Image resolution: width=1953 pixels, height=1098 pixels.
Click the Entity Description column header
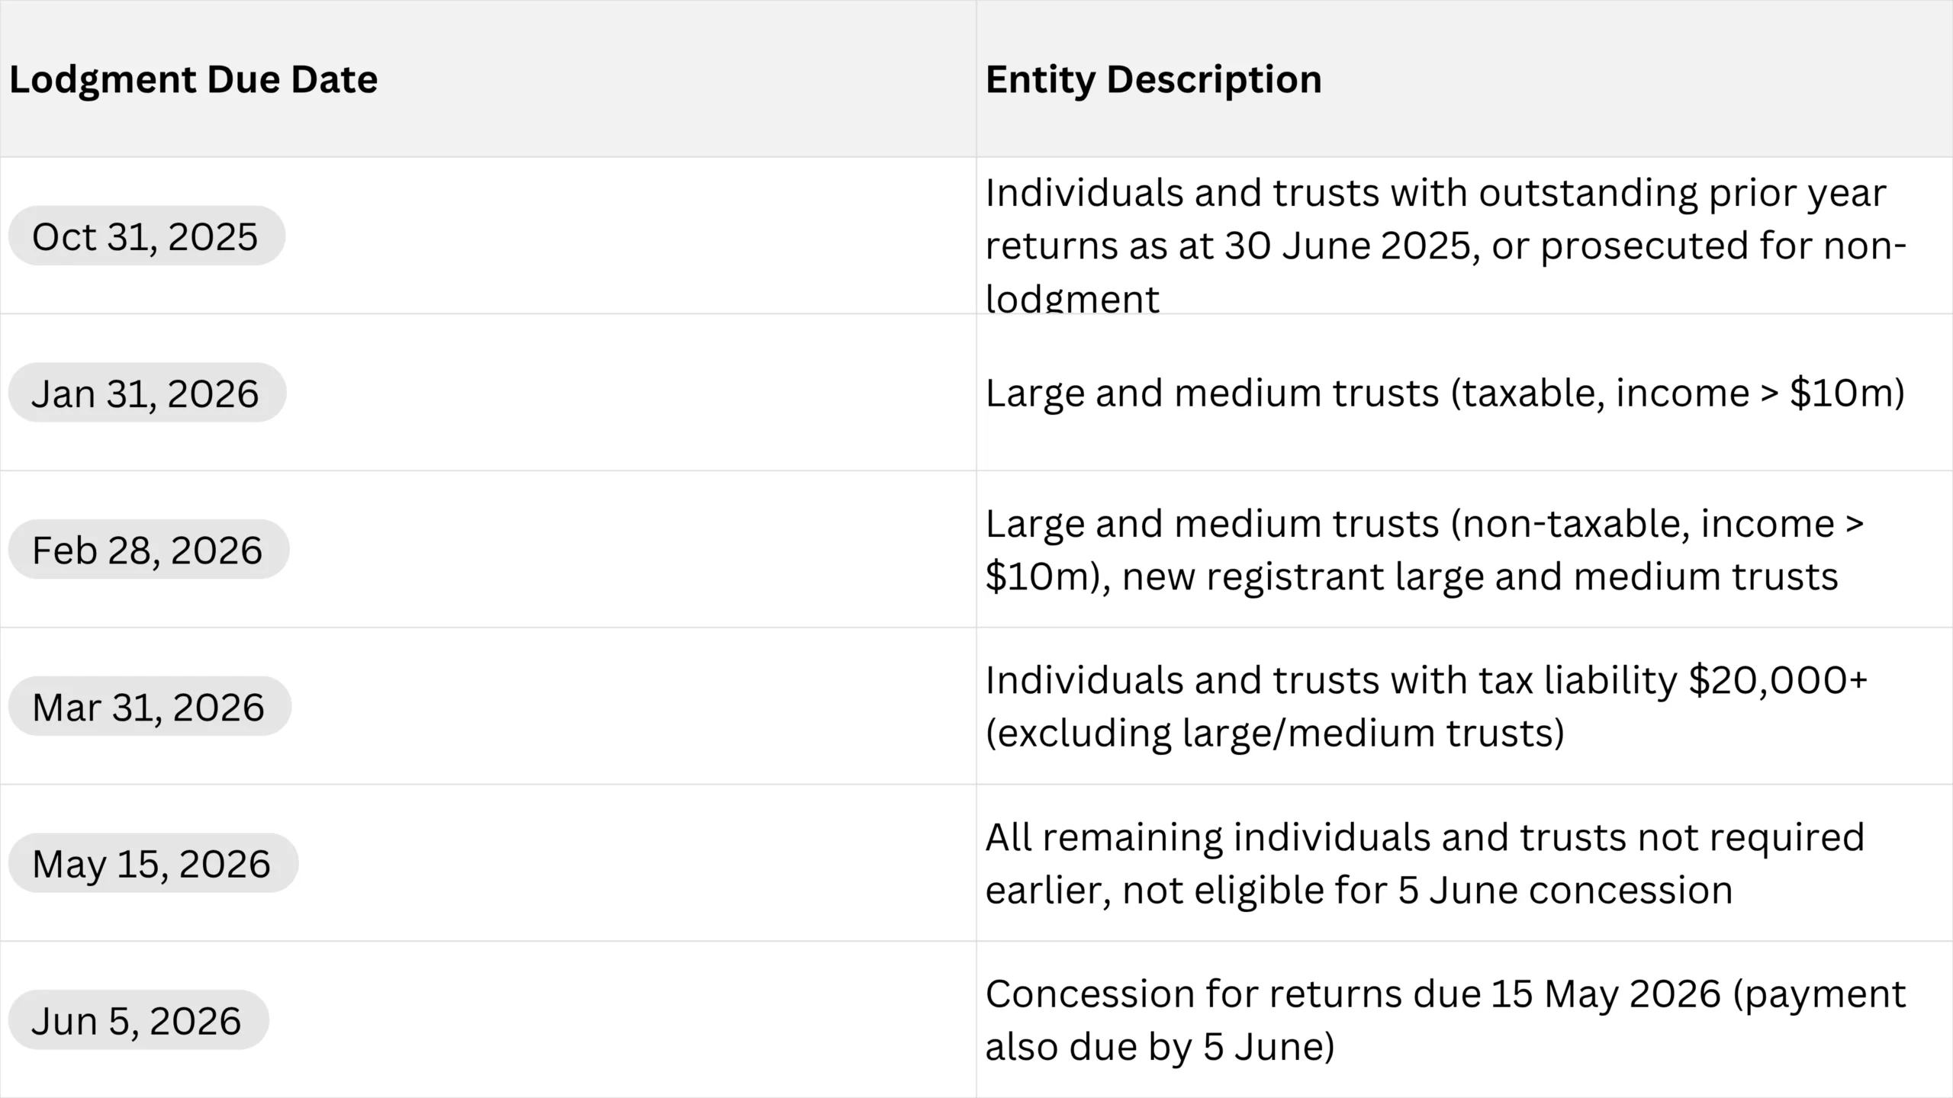pyautogui.click(x=1153, y=79)
